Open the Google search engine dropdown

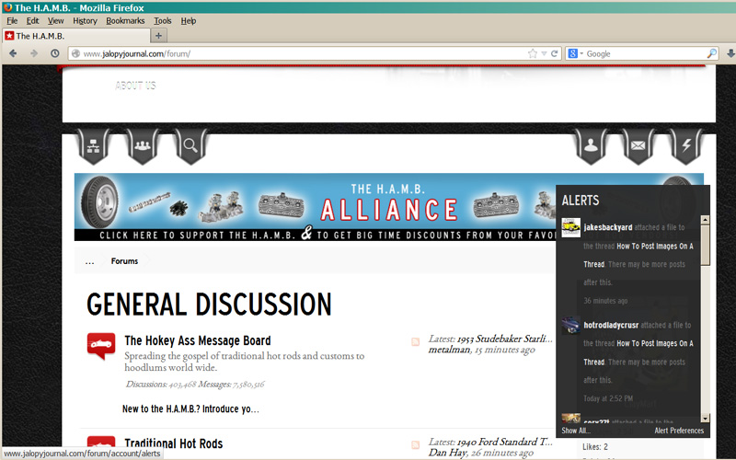coord(576,53)
